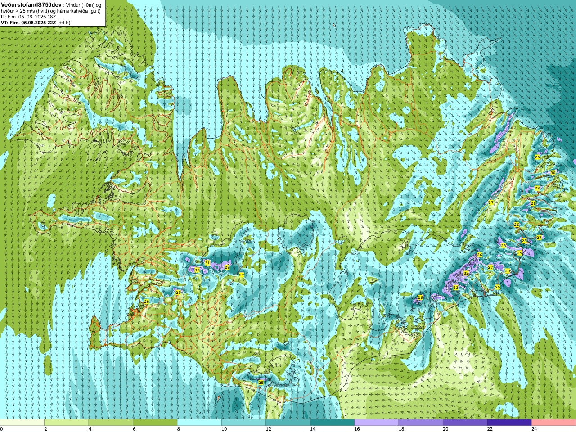Select the 6–8 m/s olive green legend band
The width and height of the screenshot is (576, 432).
155,423
